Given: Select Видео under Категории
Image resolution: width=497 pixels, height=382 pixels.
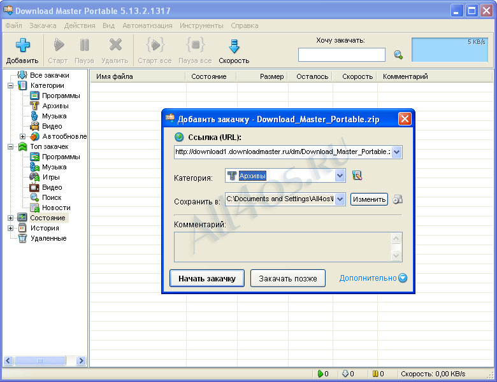Looking at the screenshot, I should [52, 126].
